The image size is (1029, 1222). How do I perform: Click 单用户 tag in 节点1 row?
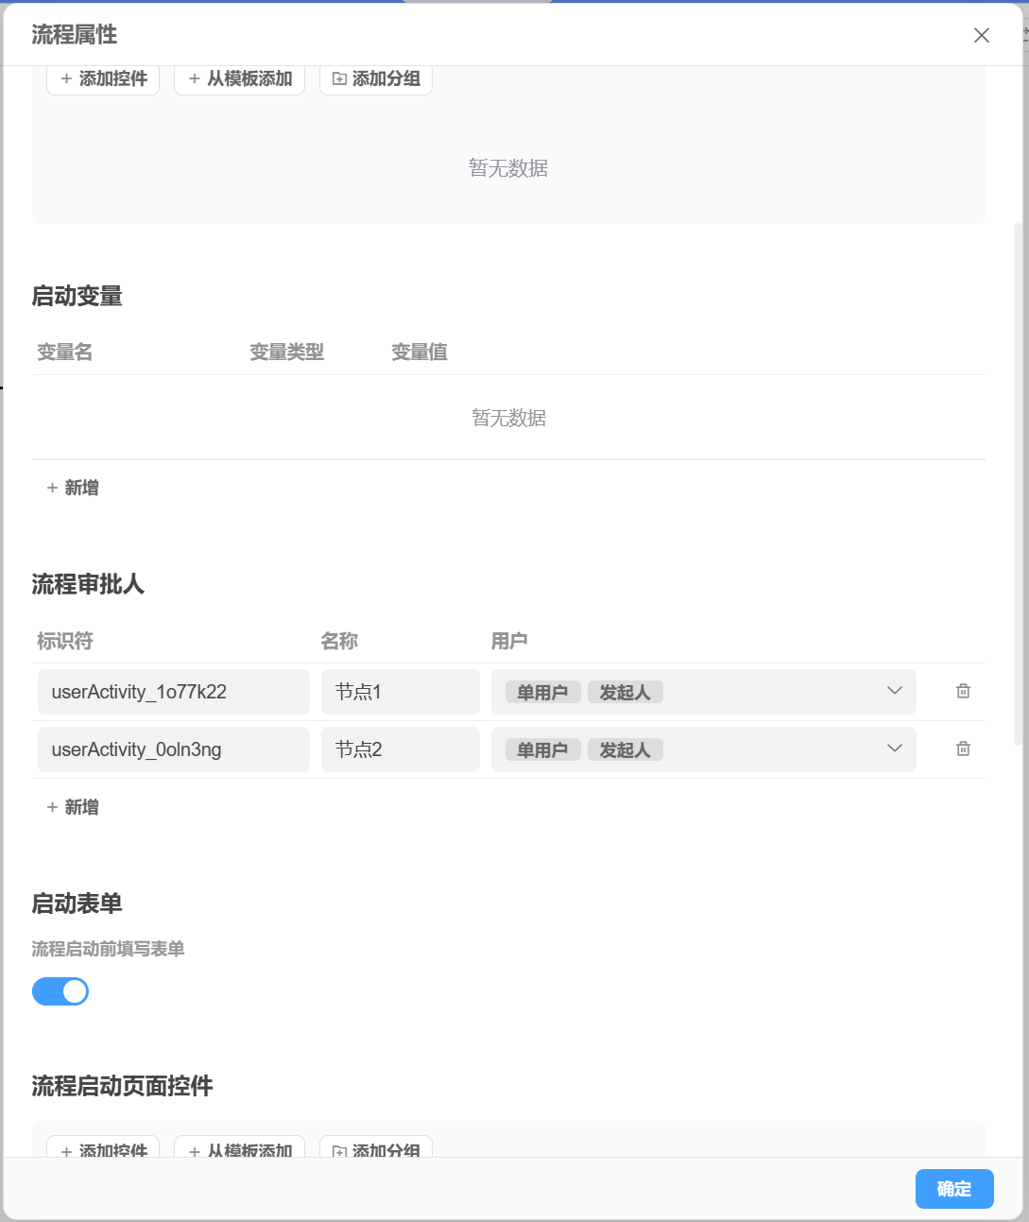[x=542, y=693]
